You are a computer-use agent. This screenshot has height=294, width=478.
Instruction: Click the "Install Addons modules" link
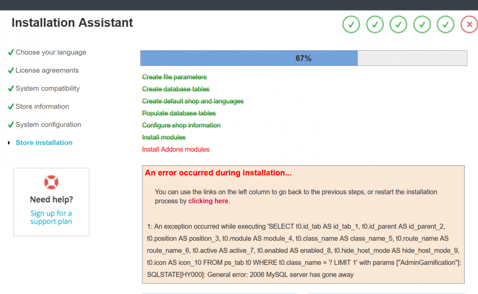175,149
